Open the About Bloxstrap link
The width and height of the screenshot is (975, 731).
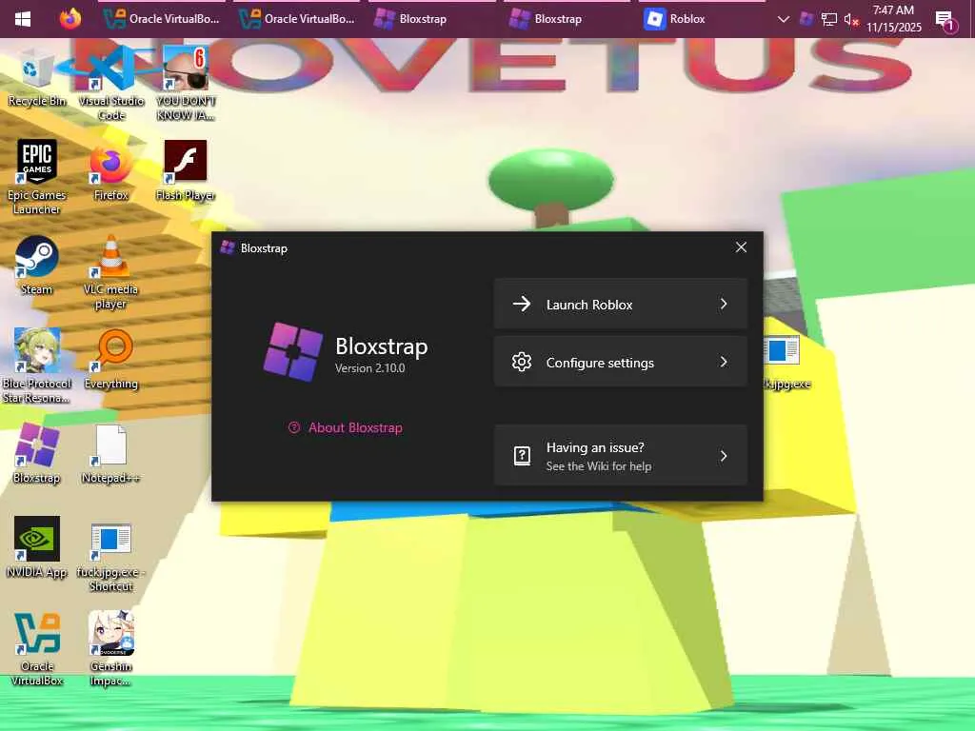345,427
